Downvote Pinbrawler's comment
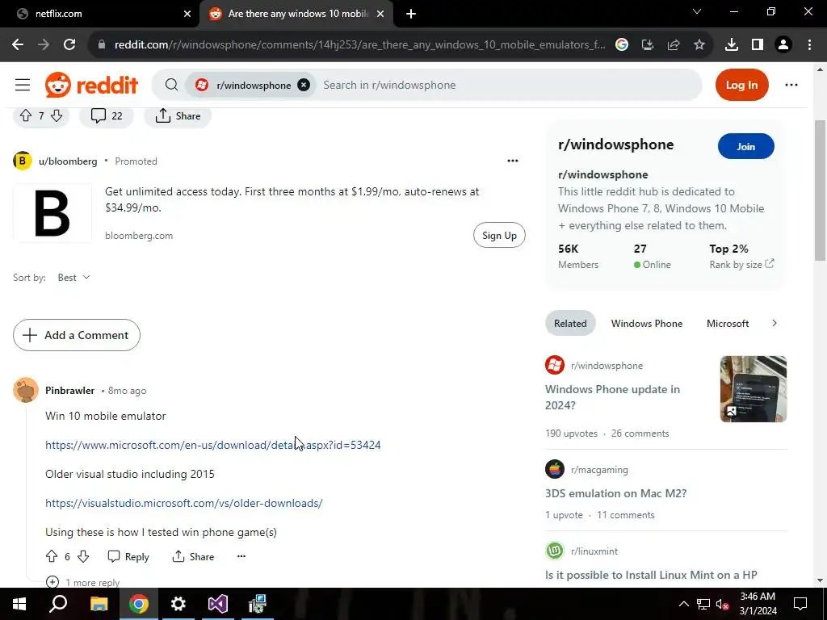 click(83, 556)
